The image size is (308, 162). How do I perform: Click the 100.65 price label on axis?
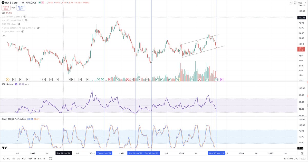pos(301,17)
